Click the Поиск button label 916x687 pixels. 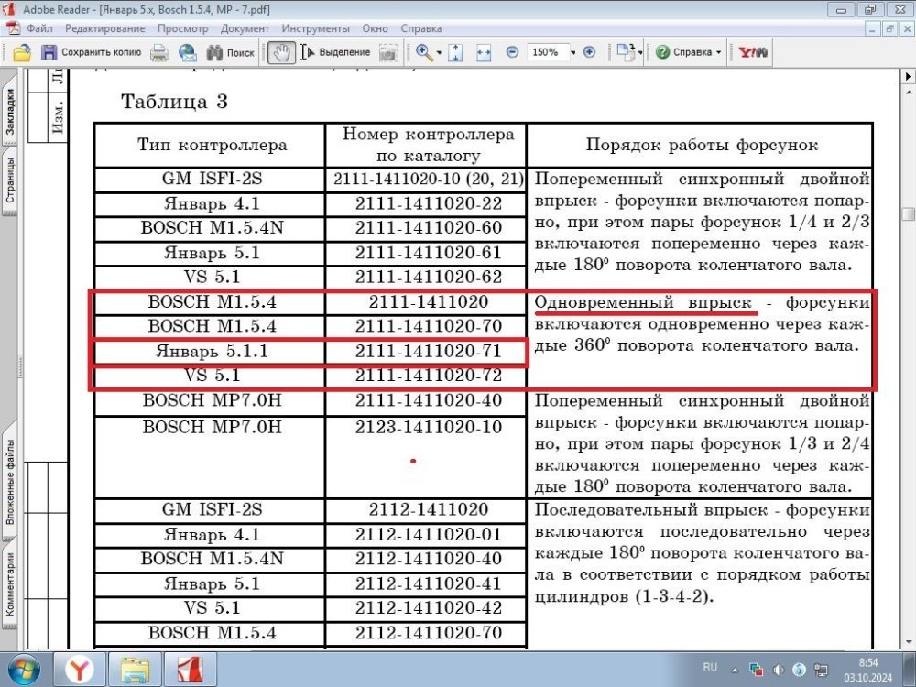click(240, 52)
